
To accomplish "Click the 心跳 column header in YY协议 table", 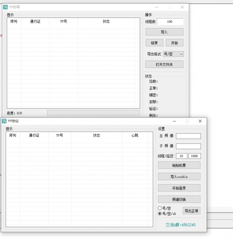I will click(135, 135).
